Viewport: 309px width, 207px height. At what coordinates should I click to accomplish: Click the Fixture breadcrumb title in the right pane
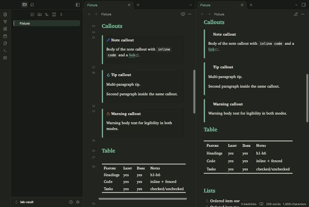coord(219,14)
